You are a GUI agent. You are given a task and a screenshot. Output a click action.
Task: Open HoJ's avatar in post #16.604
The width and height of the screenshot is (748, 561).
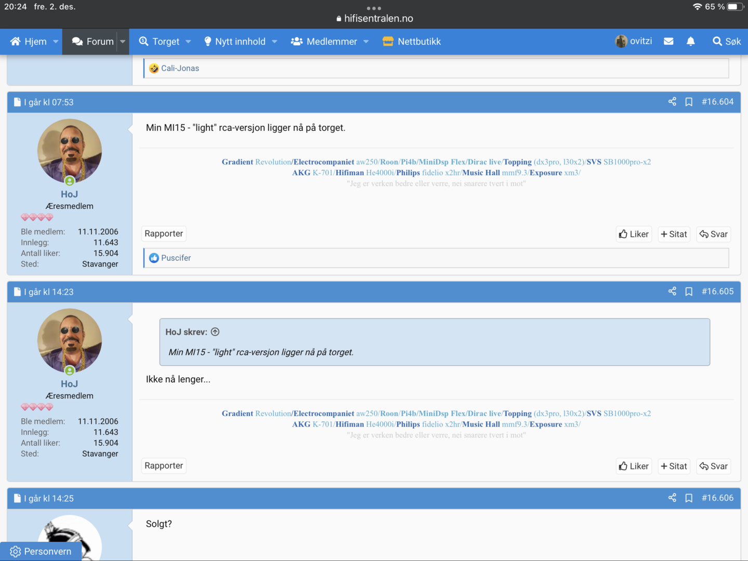click(x=70, y=151)
